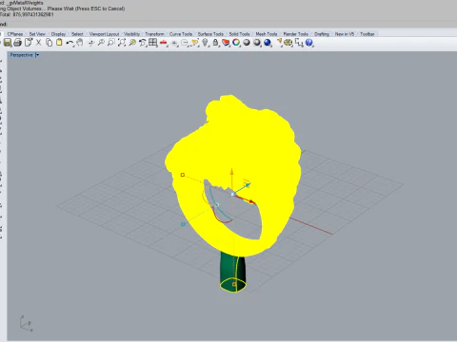The width and height of the screenshot is (457, 342).
Task: Lock objects with the padlock icon
Action: (215, 43)
